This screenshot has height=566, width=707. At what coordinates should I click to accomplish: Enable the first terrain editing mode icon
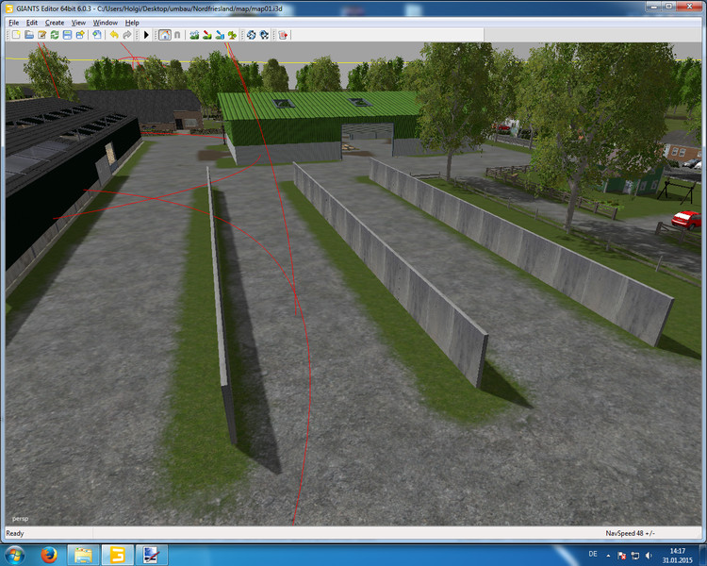click(x=194, y=35)
